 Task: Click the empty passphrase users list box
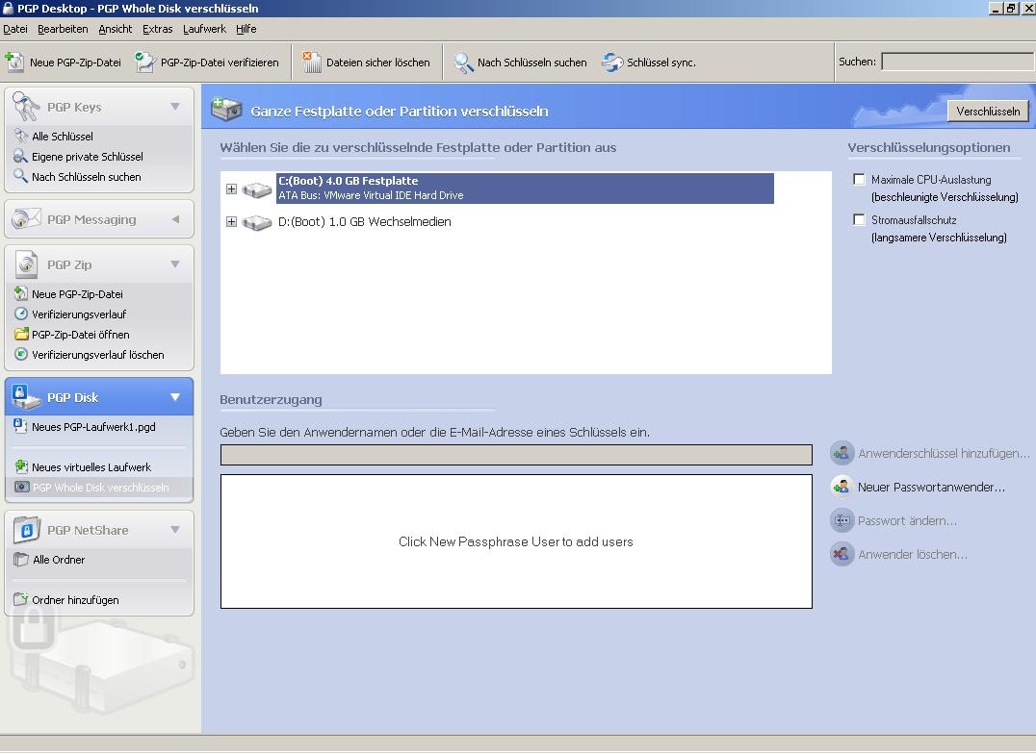(x=516, y=541)
